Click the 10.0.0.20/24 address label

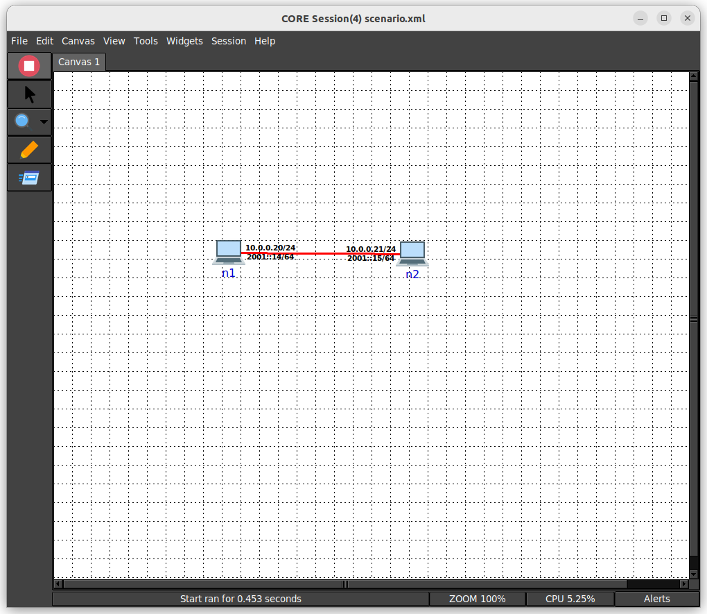tap(270, 248)
